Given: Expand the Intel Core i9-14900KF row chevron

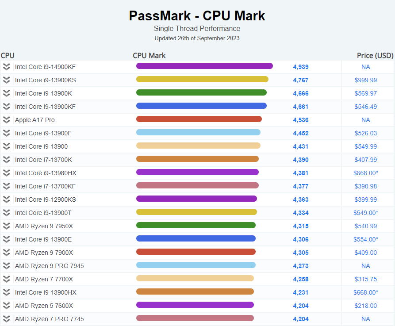Looking at the screenshot, I should (x=7, y=67).
